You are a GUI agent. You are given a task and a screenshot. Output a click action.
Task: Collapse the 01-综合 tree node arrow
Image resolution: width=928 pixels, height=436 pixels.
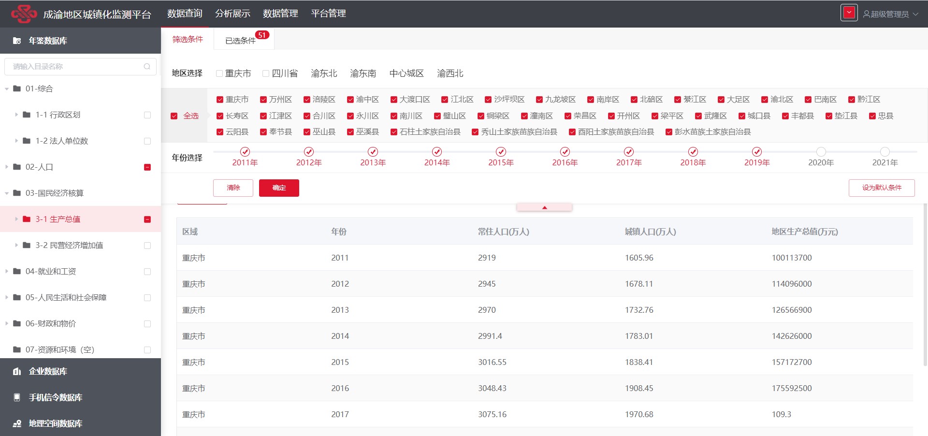point(7,89)
